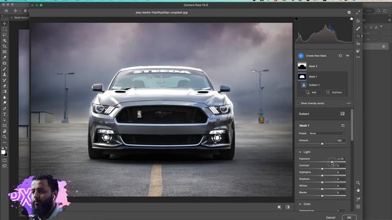
Task: Select the History Brush tool
Action: [x=4, y=80]
